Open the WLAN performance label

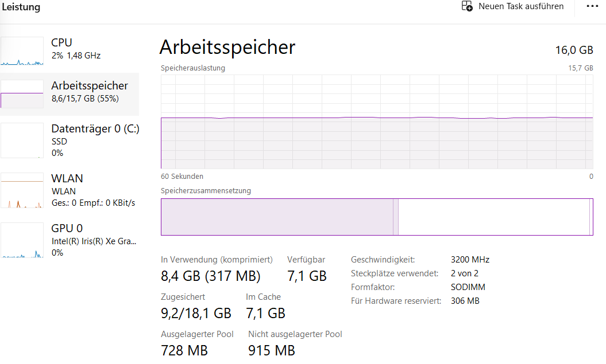coord(67,178)
